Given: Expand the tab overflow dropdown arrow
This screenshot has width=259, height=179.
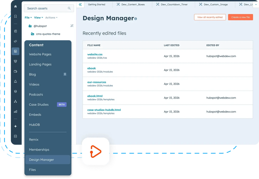Looking at the screenshot, I should (x=256, y=4).
